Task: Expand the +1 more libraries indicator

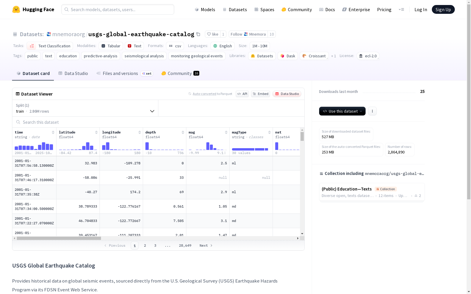Action: 333,56
